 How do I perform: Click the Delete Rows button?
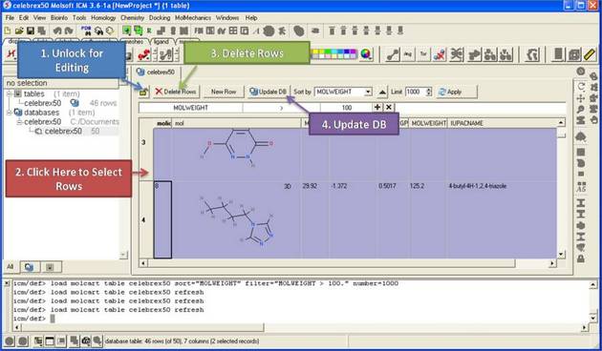click(176, 92)
